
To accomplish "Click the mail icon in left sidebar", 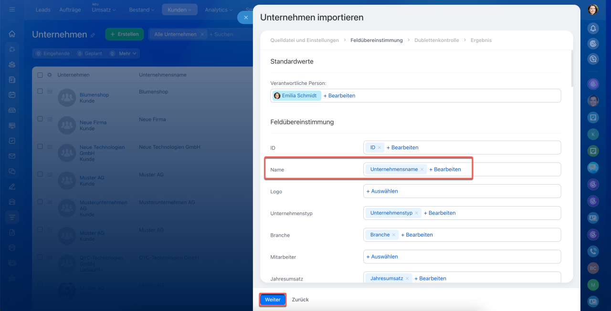I will (x=12, y=156).
